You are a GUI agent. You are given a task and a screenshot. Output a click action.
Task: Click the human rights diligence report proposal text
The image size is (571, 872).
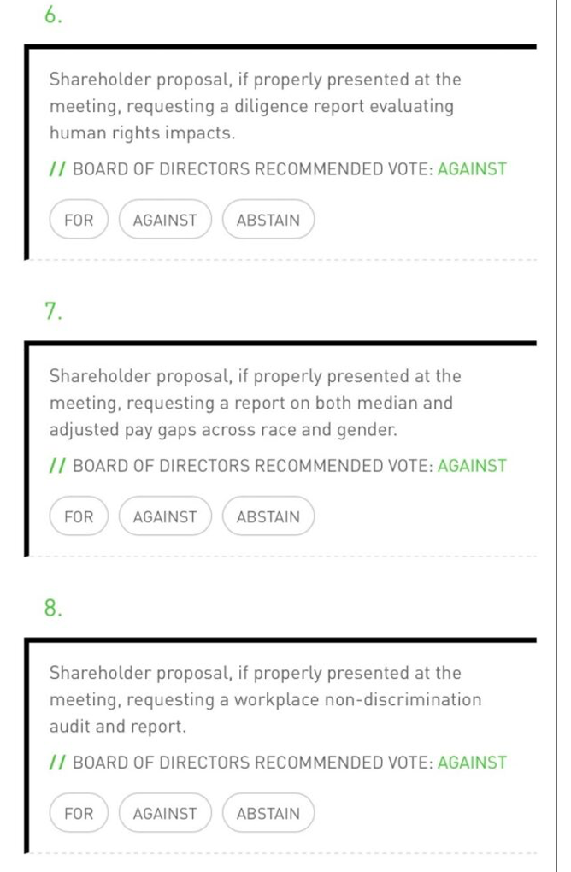(255, 107)
